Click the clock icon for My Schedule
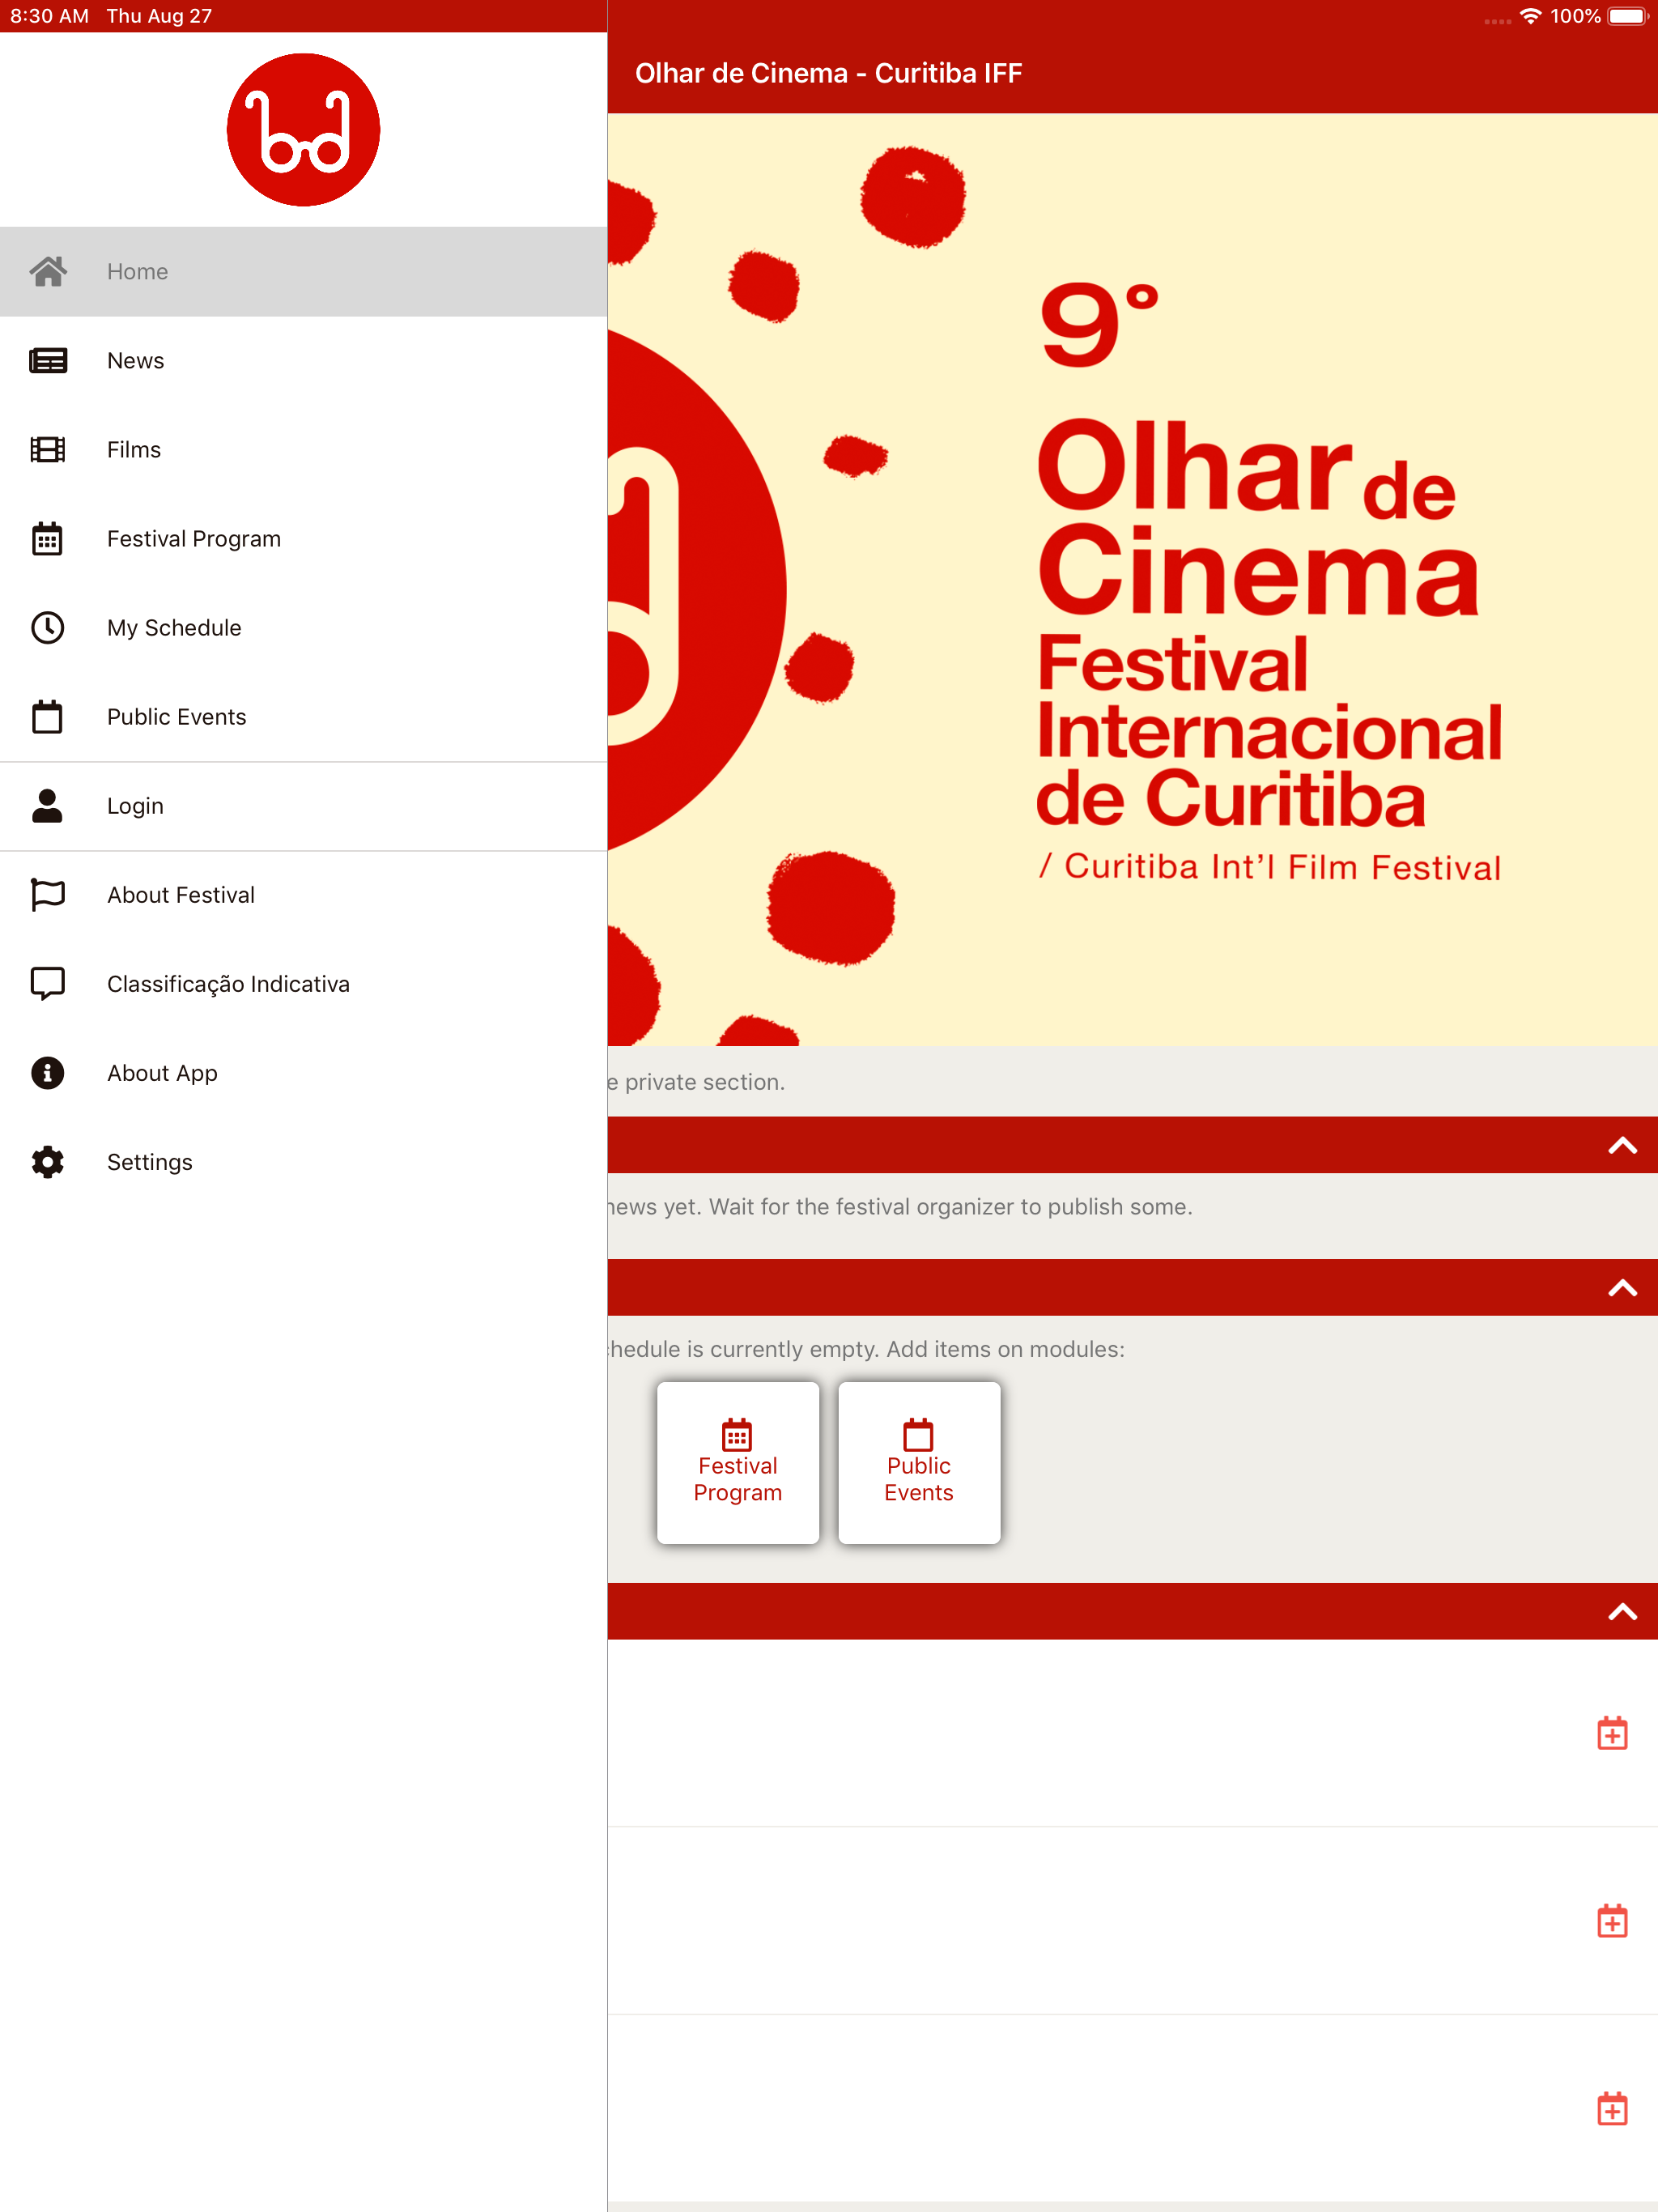Viewport: 1658px width, 2212px height. (x=47, y=628)
